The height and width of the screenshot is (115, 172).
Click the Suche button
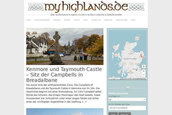click(113, 114)
